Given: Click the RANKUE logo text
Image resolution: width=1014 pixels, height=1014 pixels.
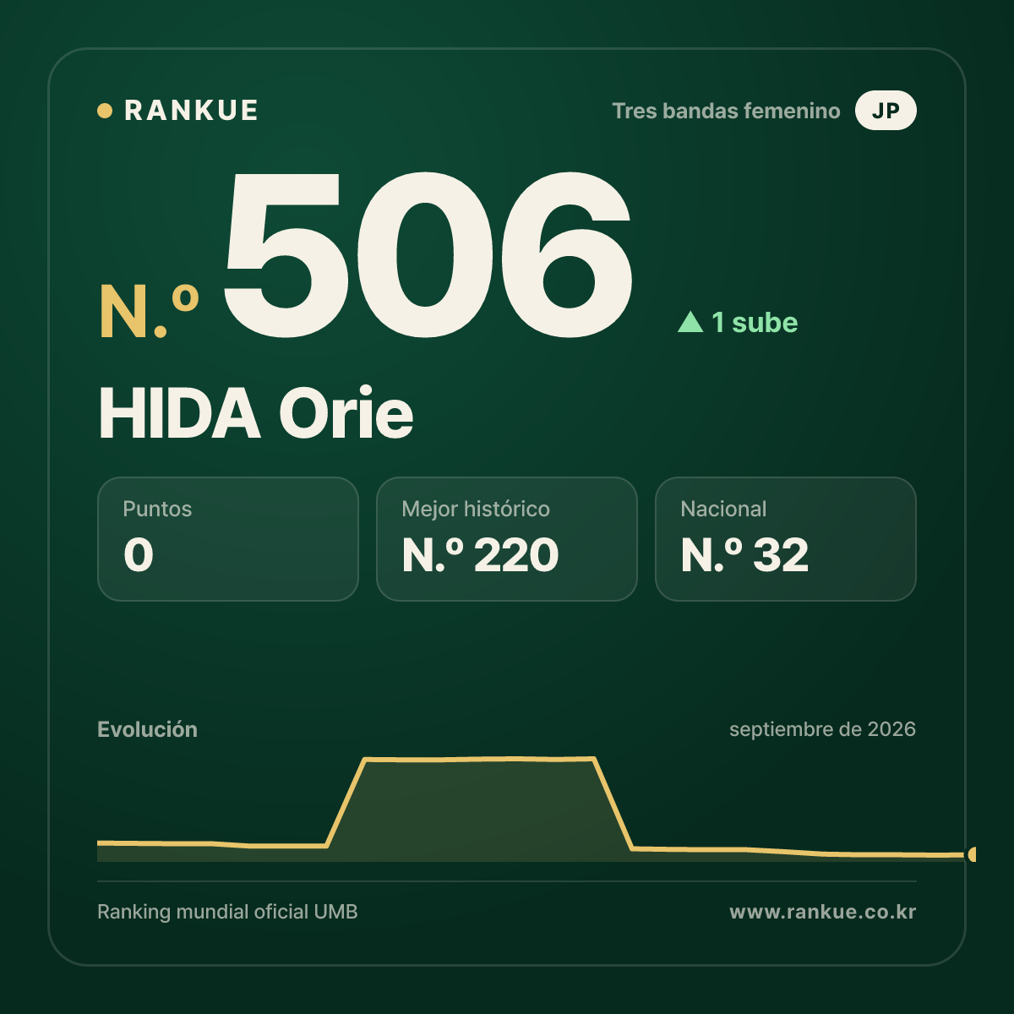Looking at the screenshot, I should pyautogui.click(x=191, y=111).
